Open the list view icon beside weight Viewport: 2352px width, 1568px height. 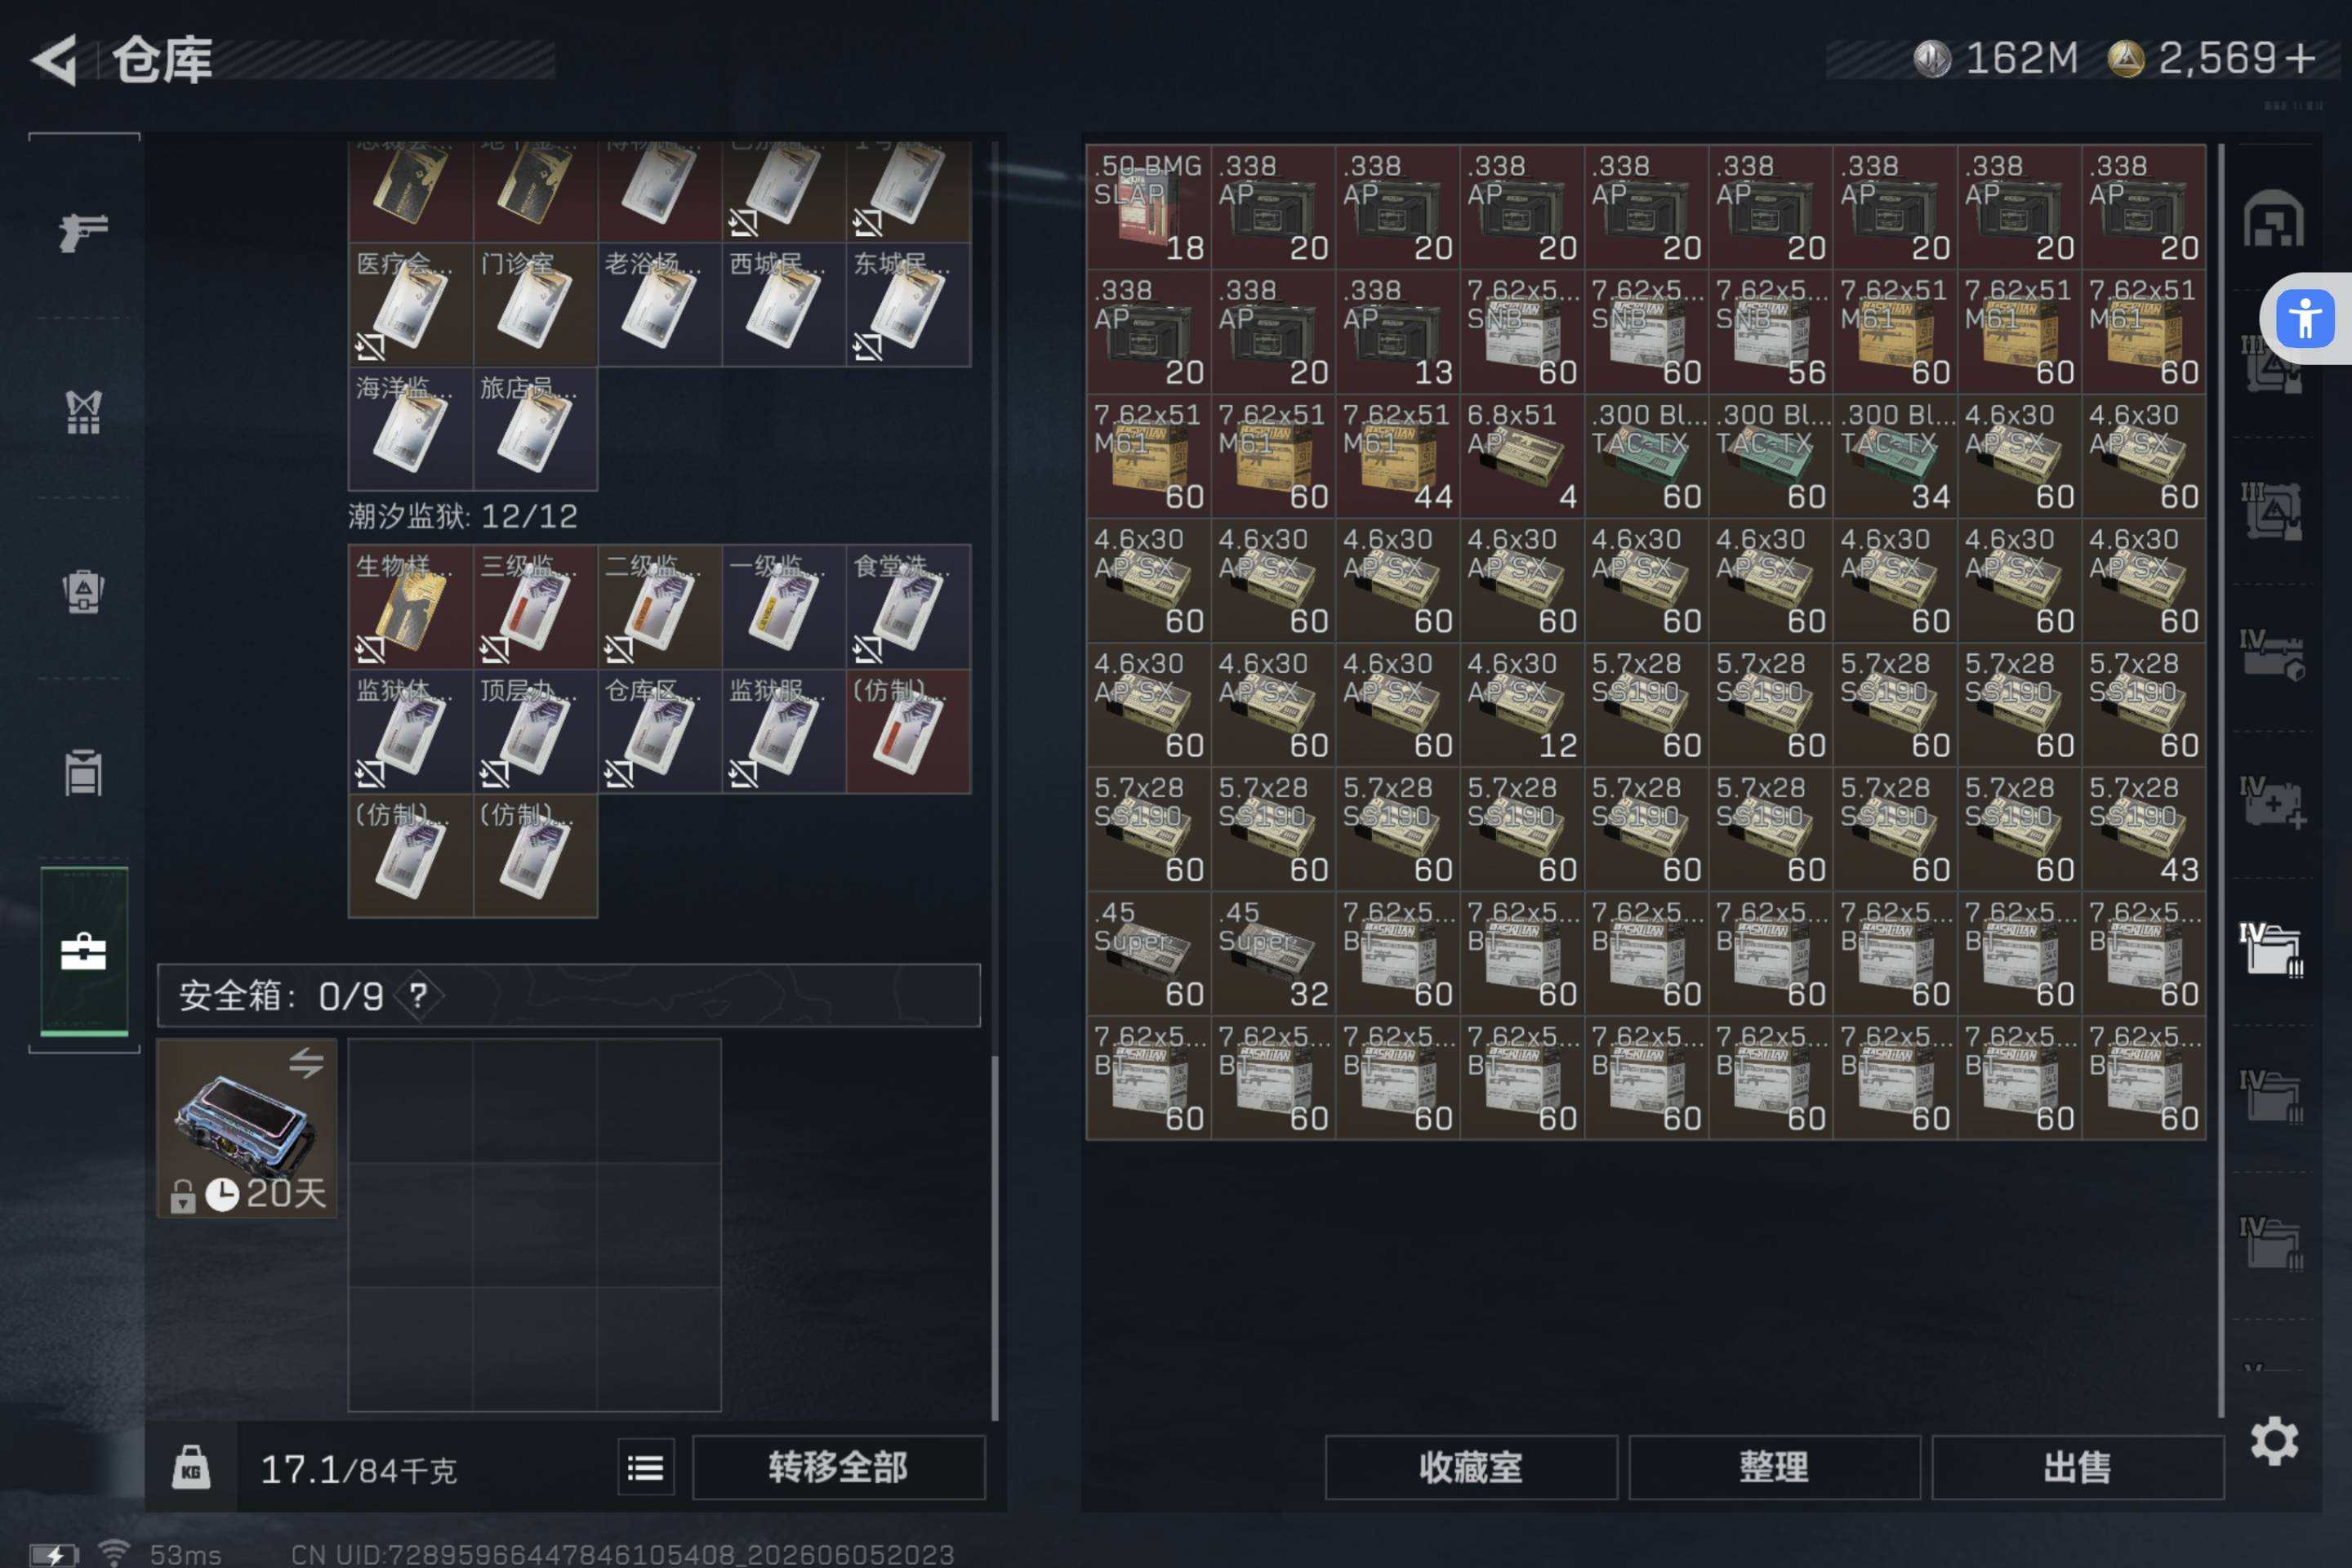[646, 1467]
